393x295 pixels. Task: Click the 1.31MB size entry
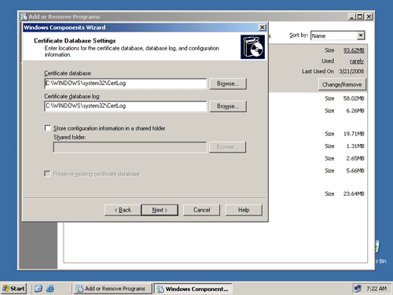pos(355,146)
